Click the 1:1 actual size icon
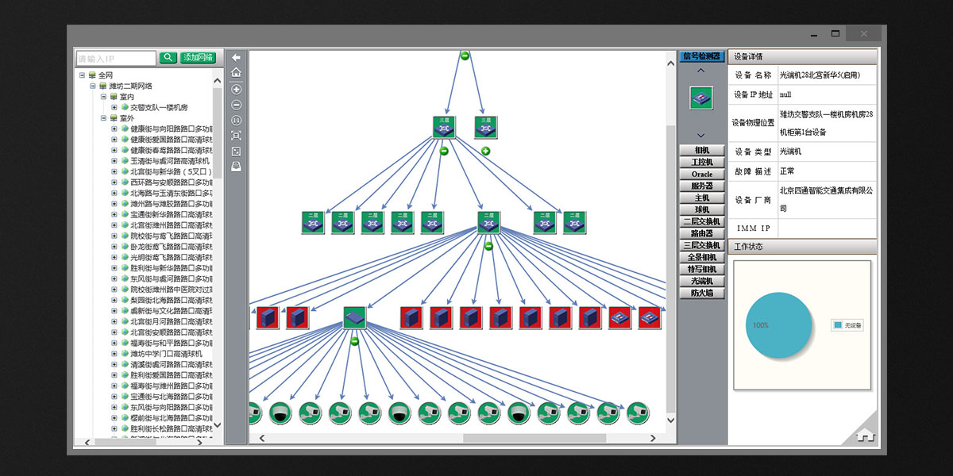This screenshot has height=476, width=953. 236,120
